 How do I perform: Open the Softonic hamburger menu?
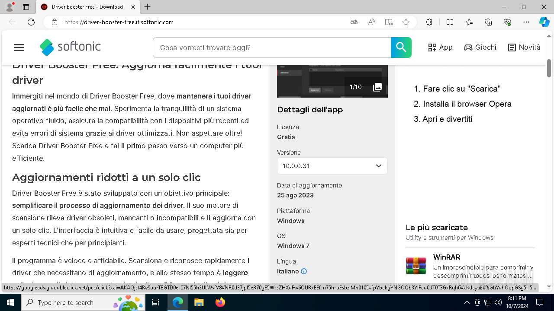click(x=19, y=48)
